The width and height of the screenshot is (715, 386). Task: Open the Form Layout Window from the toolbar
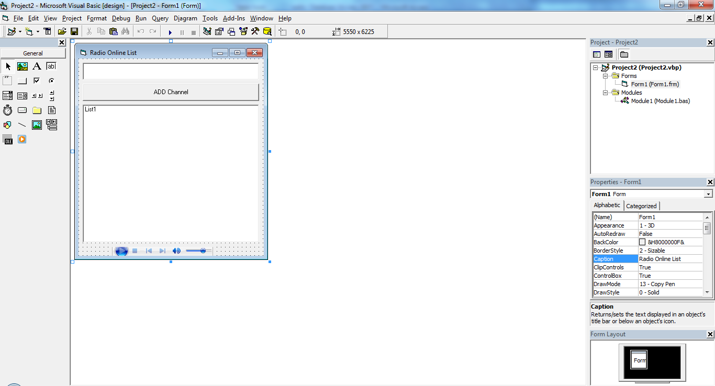click(x=230, y=32)
